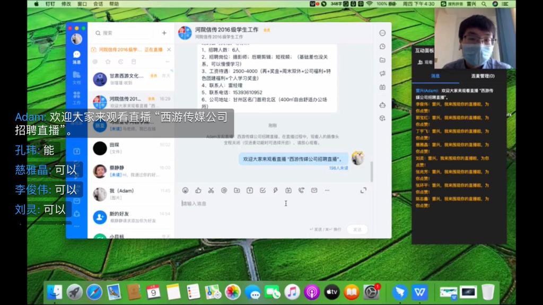Click the emoji smiley icon in message toolbar
Image resolution: width=543 pixels, height=305 pixels.
pyautogui.click(x=185, y=191)
